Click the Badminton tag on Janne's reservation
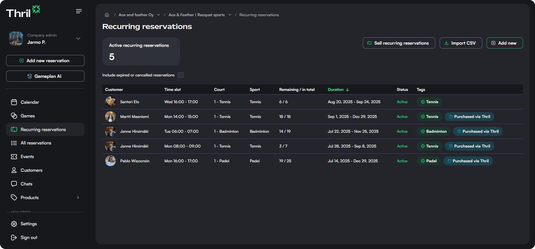The height and width of the screenshot is (249, 535). coord(433,131)
